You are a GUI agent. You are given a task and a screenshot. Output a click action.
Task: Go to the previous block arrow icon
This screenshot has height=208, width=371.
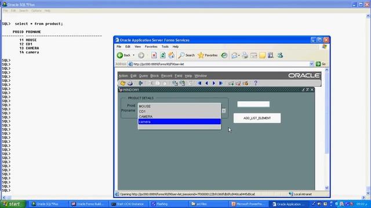click(199, 83)
